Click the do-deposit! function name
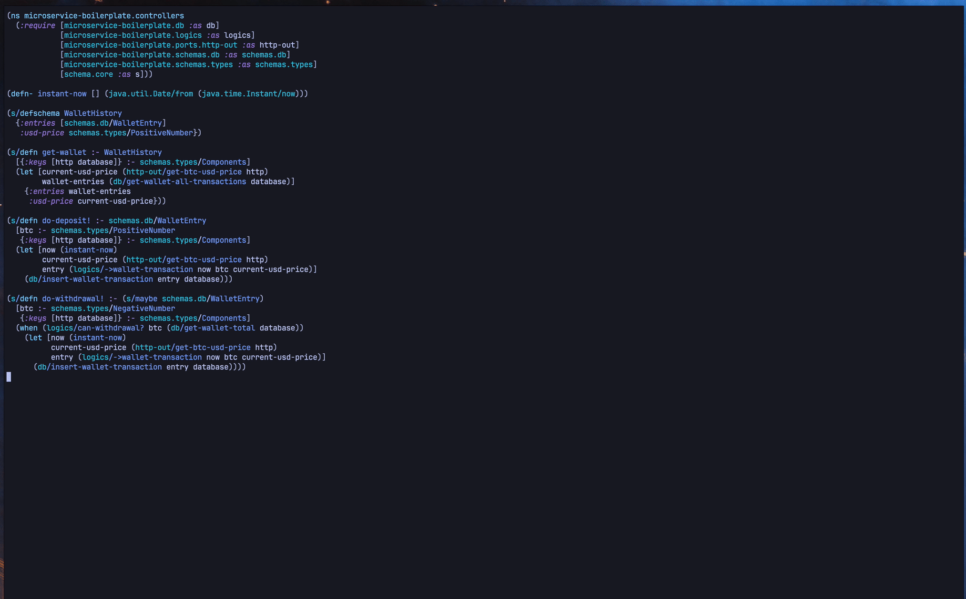 [66, 220]
